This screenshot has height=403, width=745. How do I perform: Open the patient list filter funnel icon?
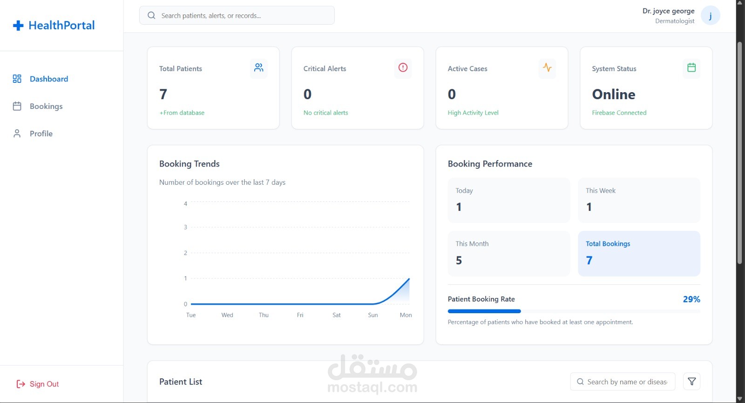692,382
